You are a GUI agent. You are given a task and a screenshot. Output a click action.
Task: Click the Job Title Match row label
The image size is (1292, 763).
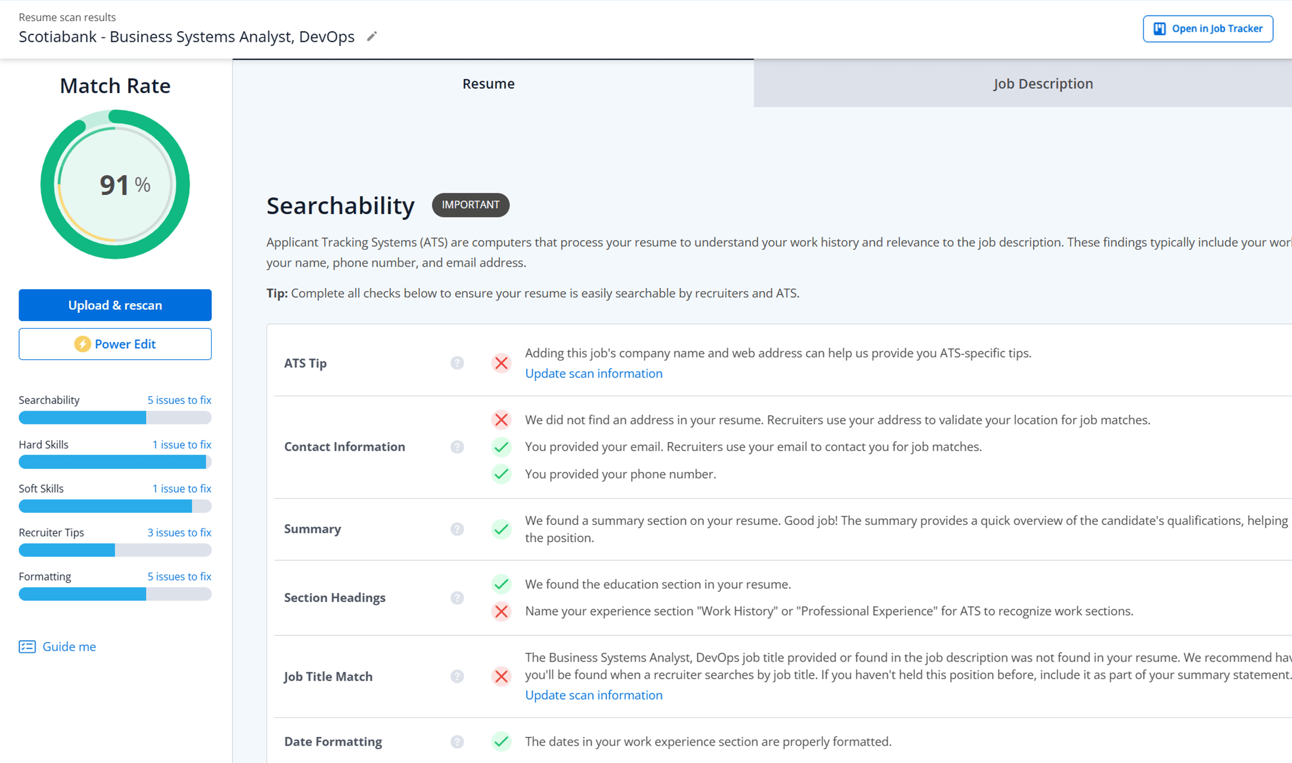pyautogui.click(x=328, y=676)
